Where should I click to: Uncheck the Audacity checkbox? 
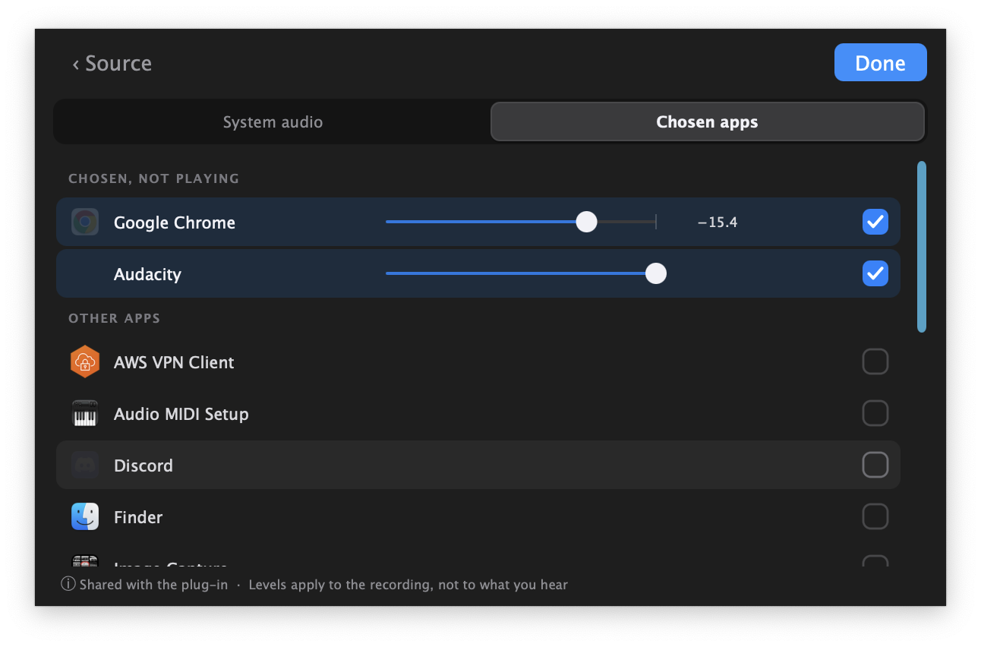(x=875, y=273)
